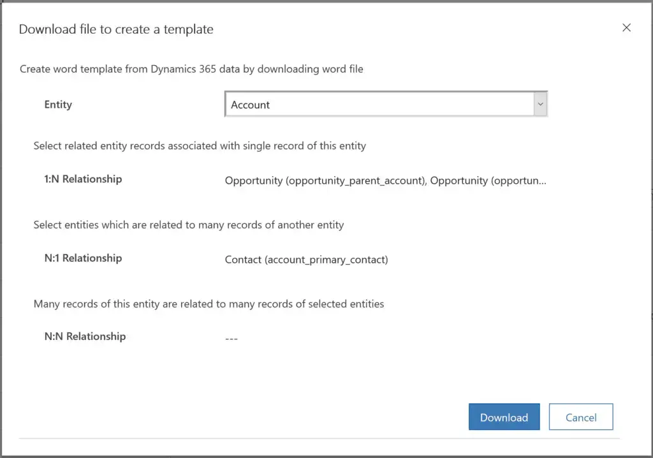Open the Entity dropdown showing Account
653x458 pixels.
pyautogui.click(x=386, y=104)
